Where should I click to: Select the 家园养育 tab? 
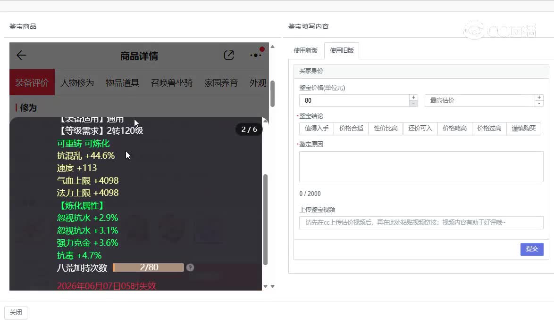(221, 82)
